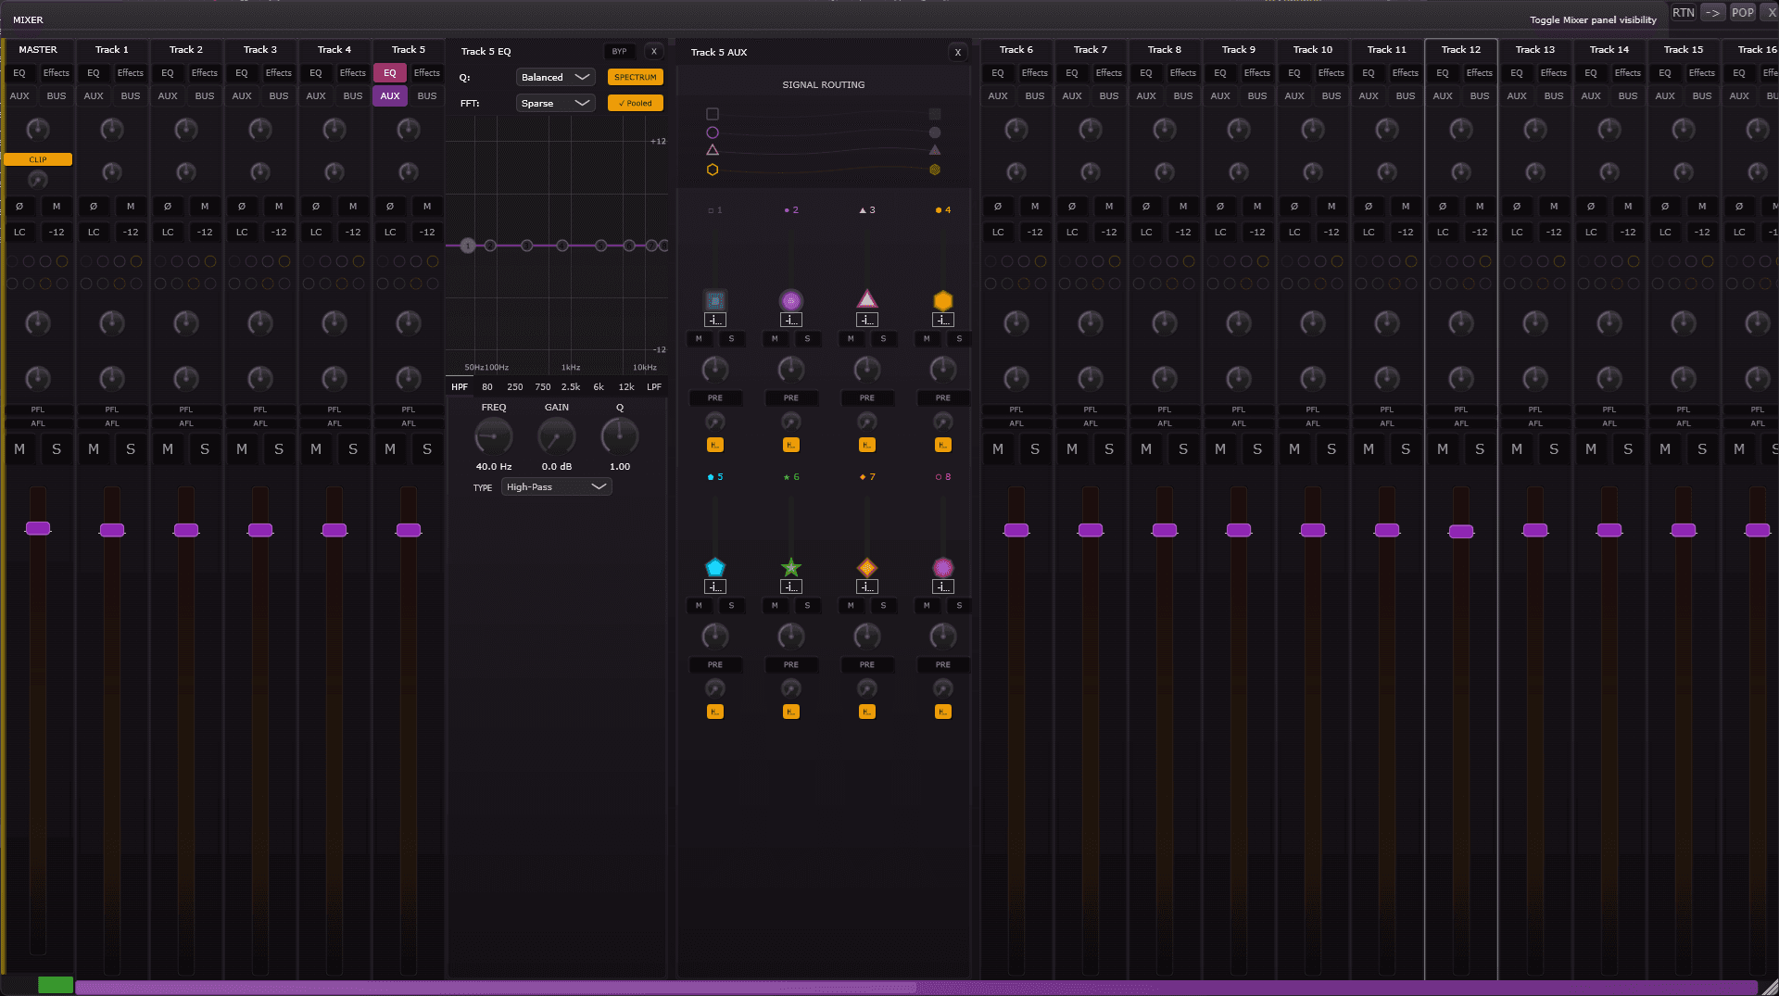Screen dimensions: 1779x996
Task: Click the purple circle AUX 2 send icon
Action: click(x=790, y=300)
